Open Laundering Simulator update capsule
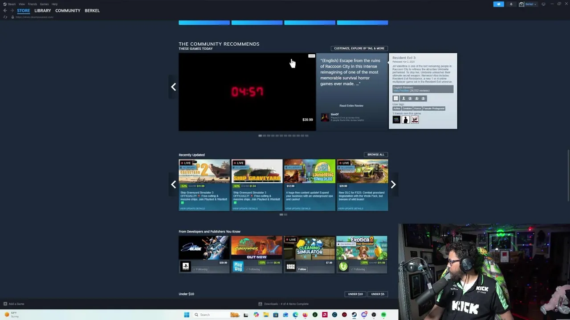 (x=309, y=185)
